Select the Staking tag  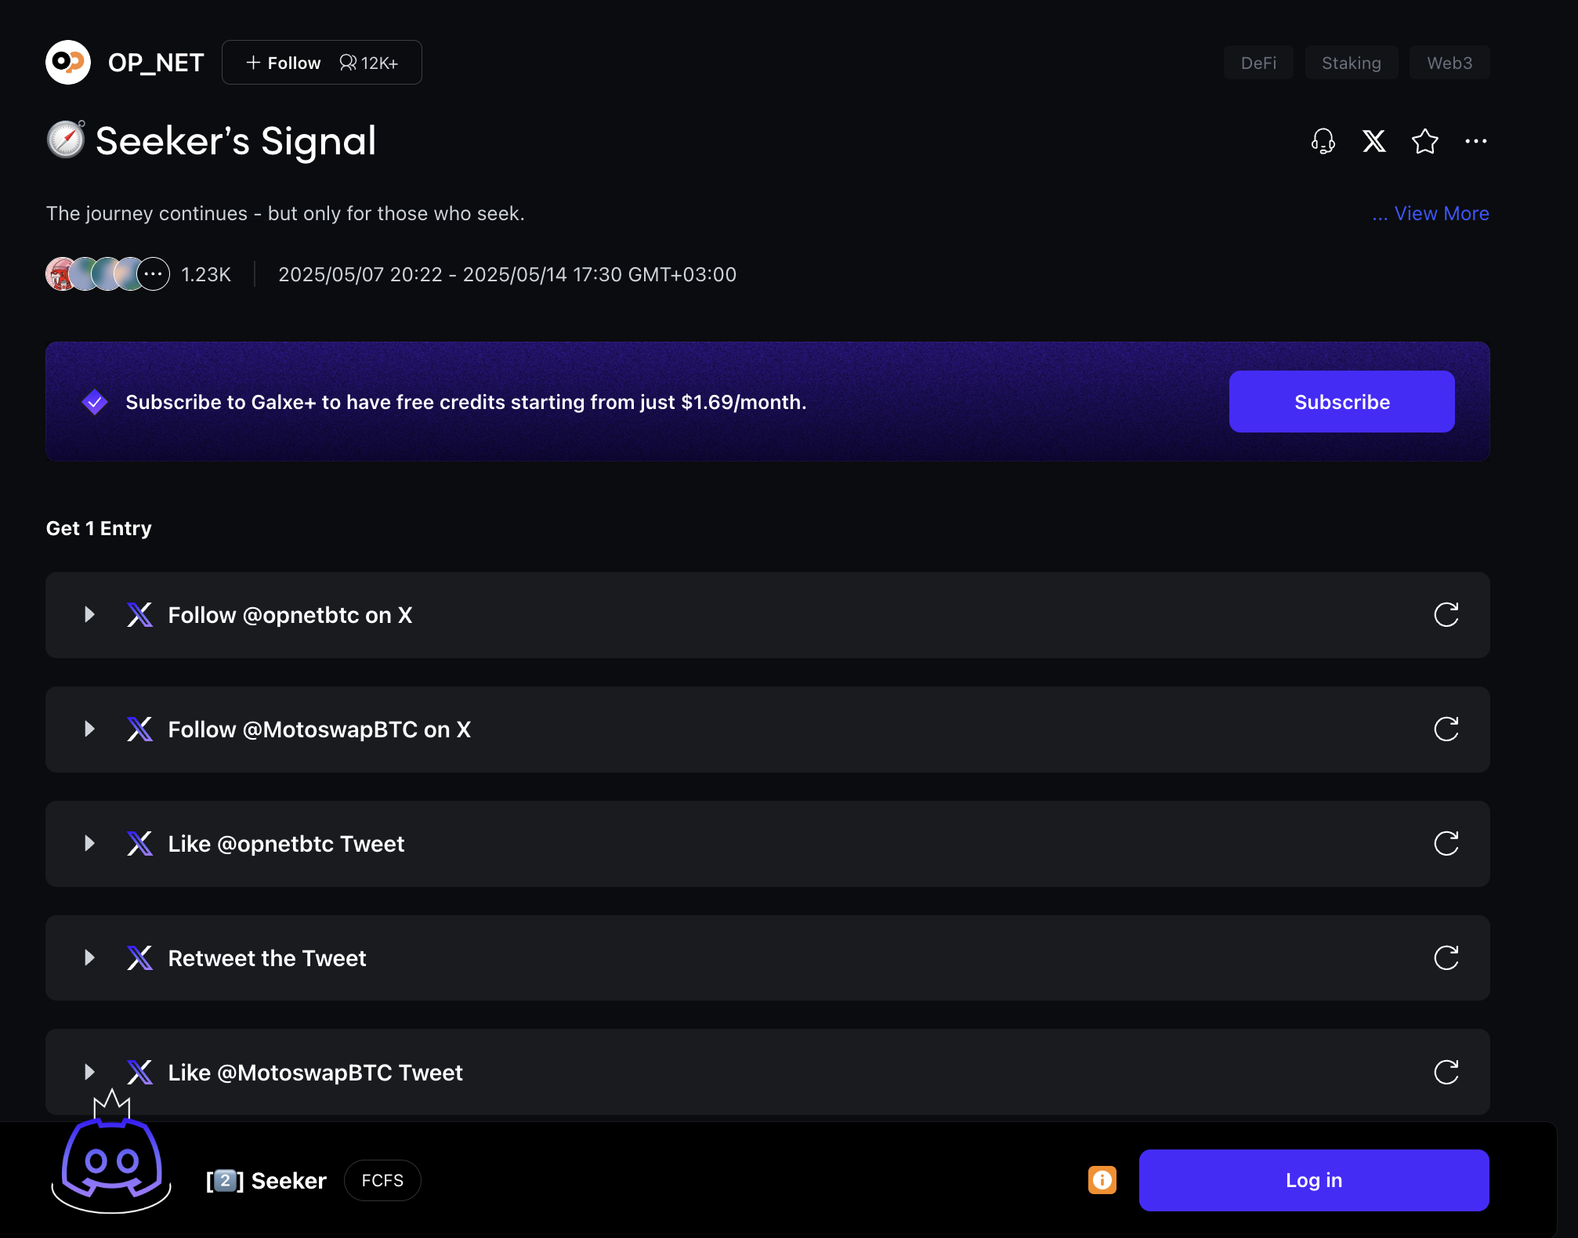pos(1351,63)
